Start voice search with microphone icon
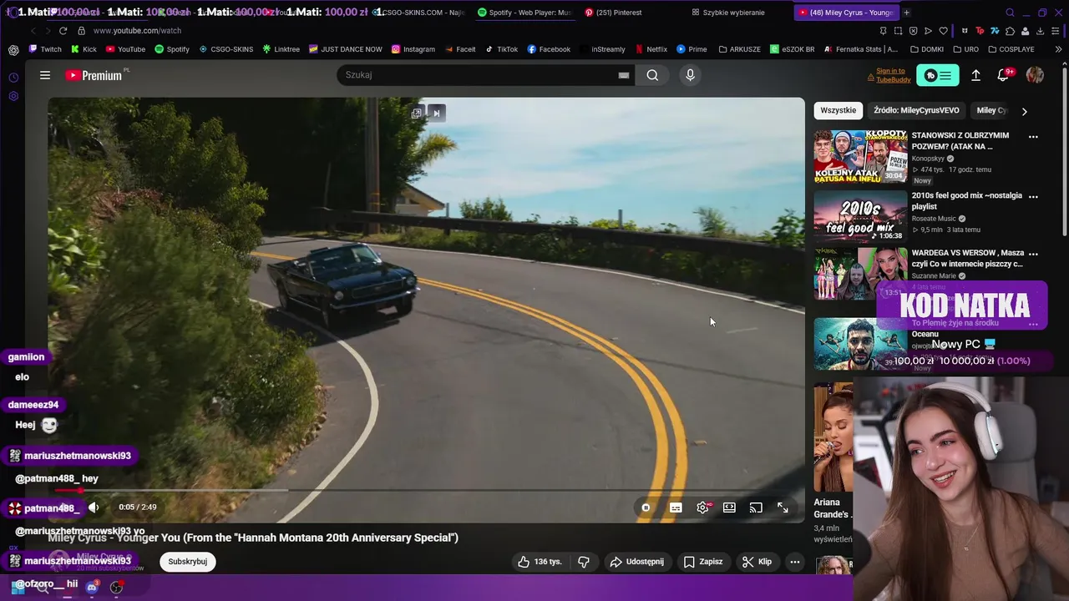The width and height of the screenshot is (1069, 601). point(690,75)
